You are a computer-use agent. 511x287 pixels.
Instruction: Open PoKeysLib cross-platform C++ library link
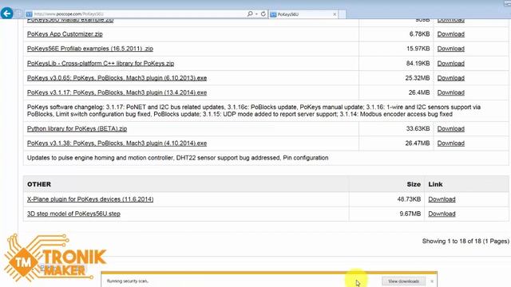(101, 64)
